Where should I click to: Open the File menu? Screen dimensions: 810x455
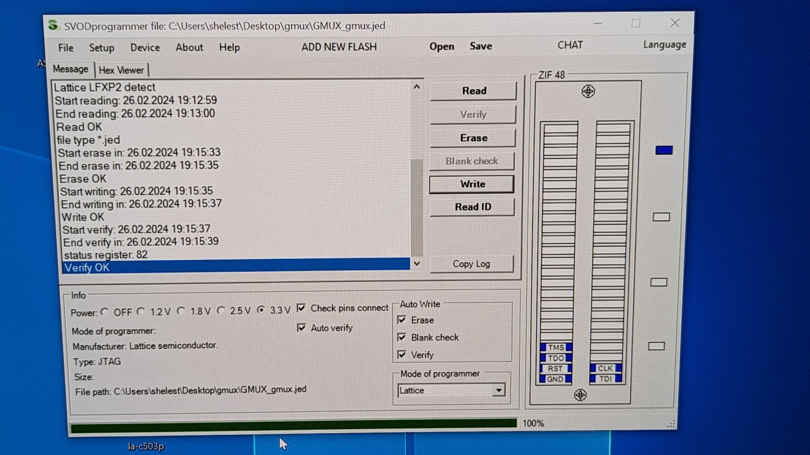(x=66, y=47)
